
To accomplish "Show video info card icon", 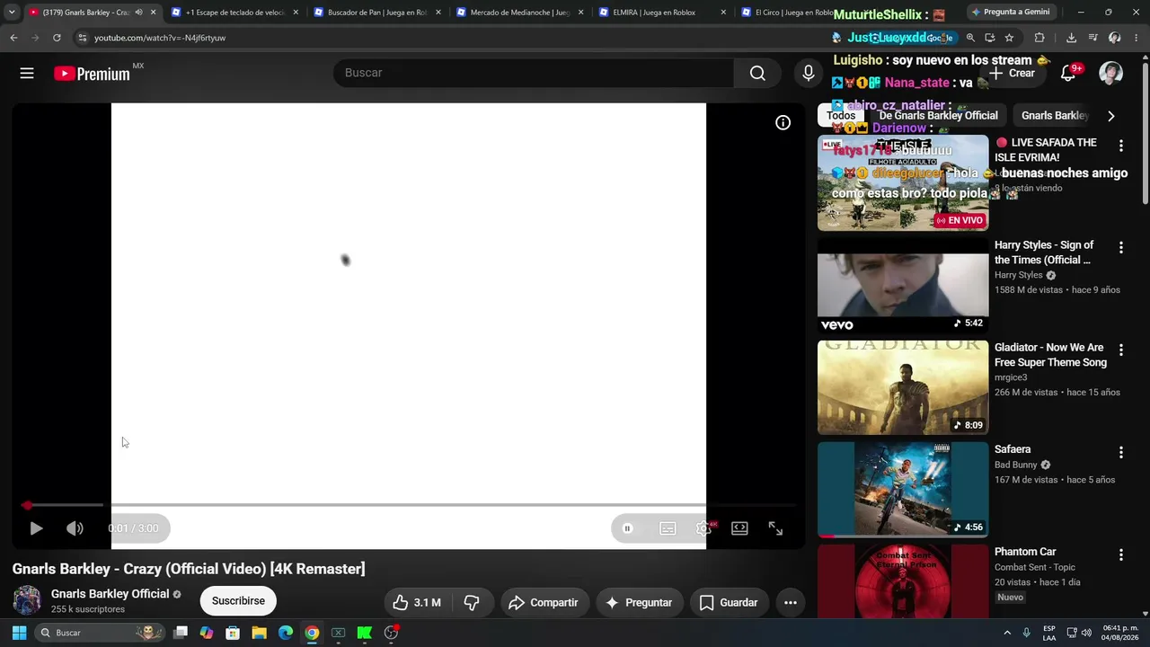I will (x=783, y=123).
